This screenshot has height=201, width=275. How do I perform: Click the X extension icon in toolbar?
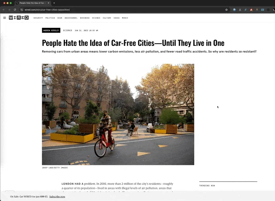[240, 10]
